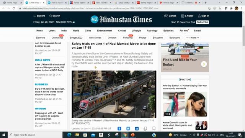Select the Omicron topic pill
245x138 pixels.
tap(112, 38)
